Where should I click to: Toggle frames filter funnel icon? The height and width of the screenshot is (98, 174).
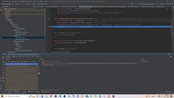pos(34,62)
